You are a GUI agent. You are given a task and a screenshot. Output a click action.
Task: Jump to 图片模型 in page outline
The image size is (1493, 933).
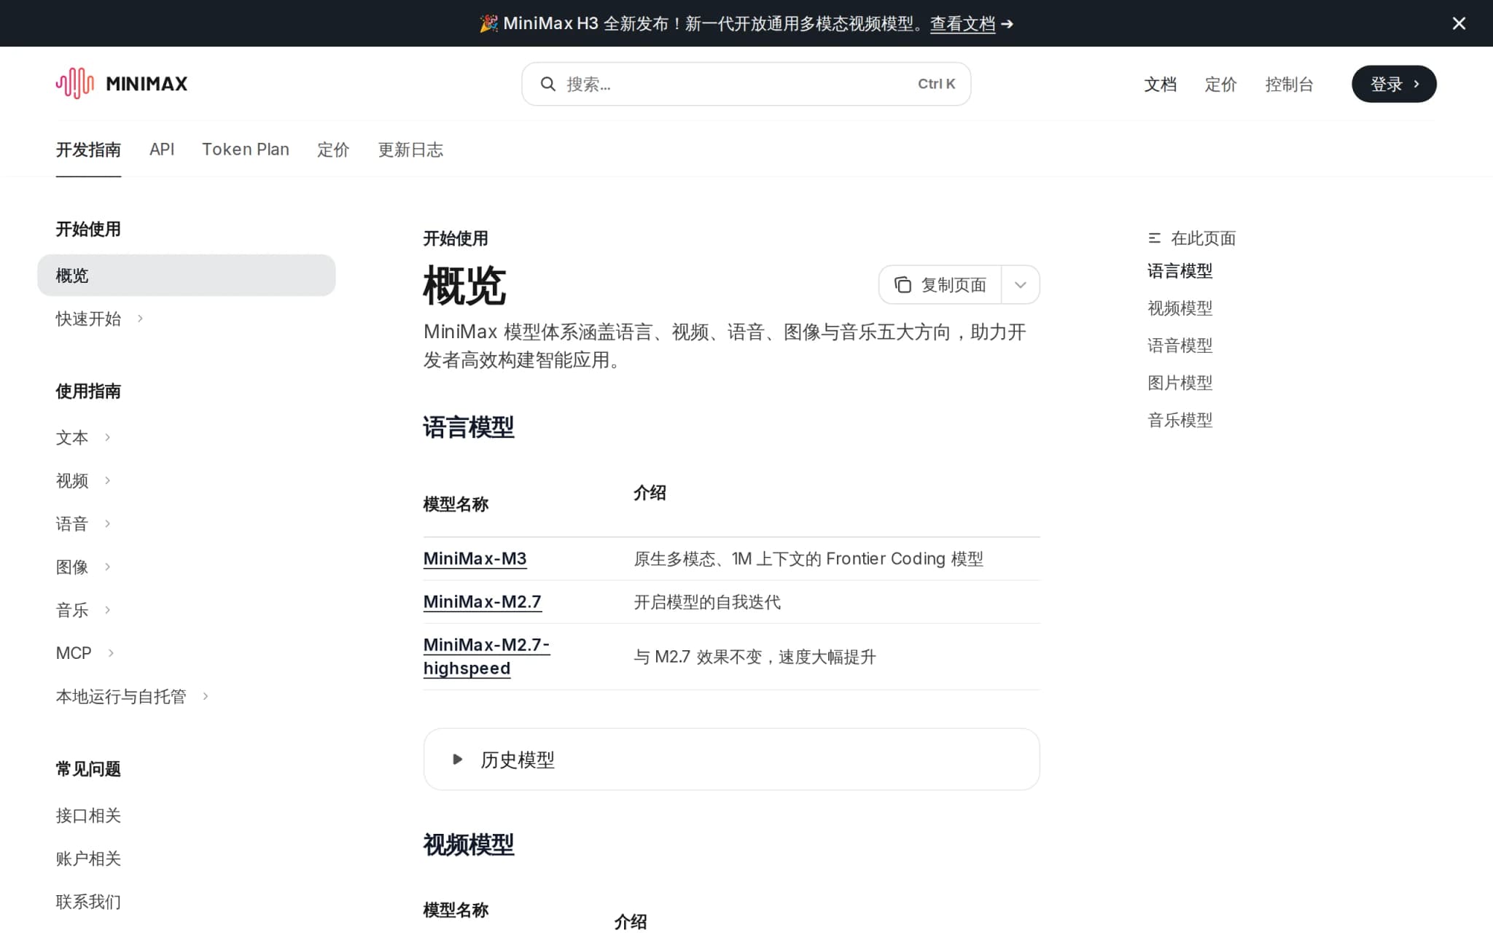1180,383
